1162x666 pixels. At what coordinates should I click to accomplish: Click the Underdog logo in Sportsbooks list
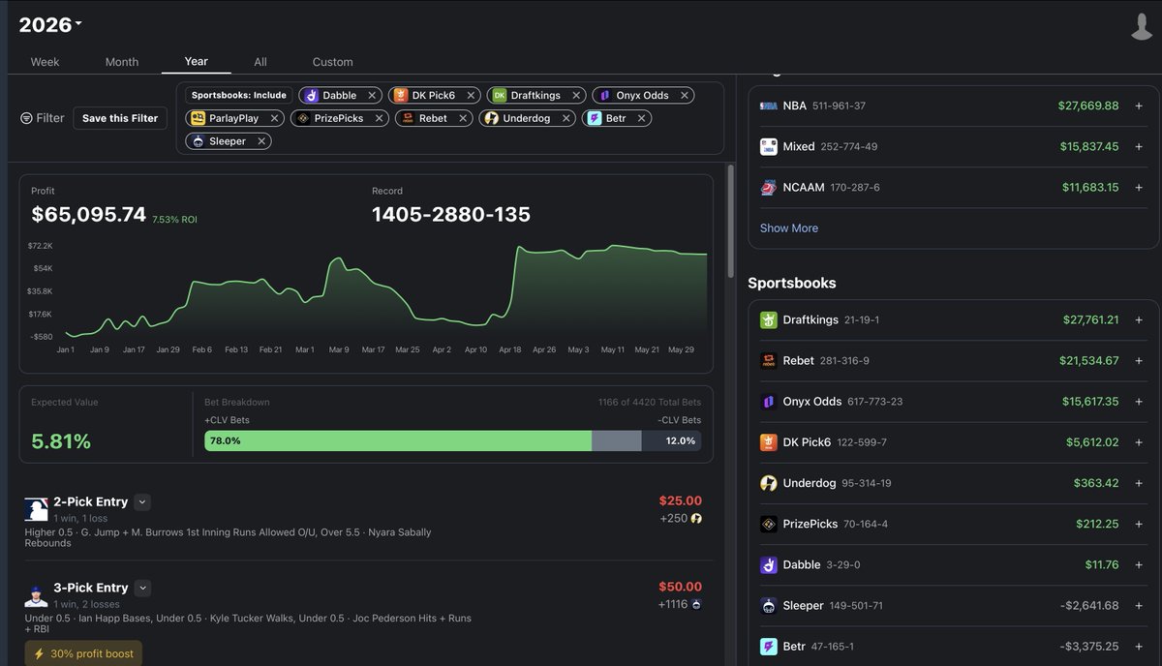(769, 482)
